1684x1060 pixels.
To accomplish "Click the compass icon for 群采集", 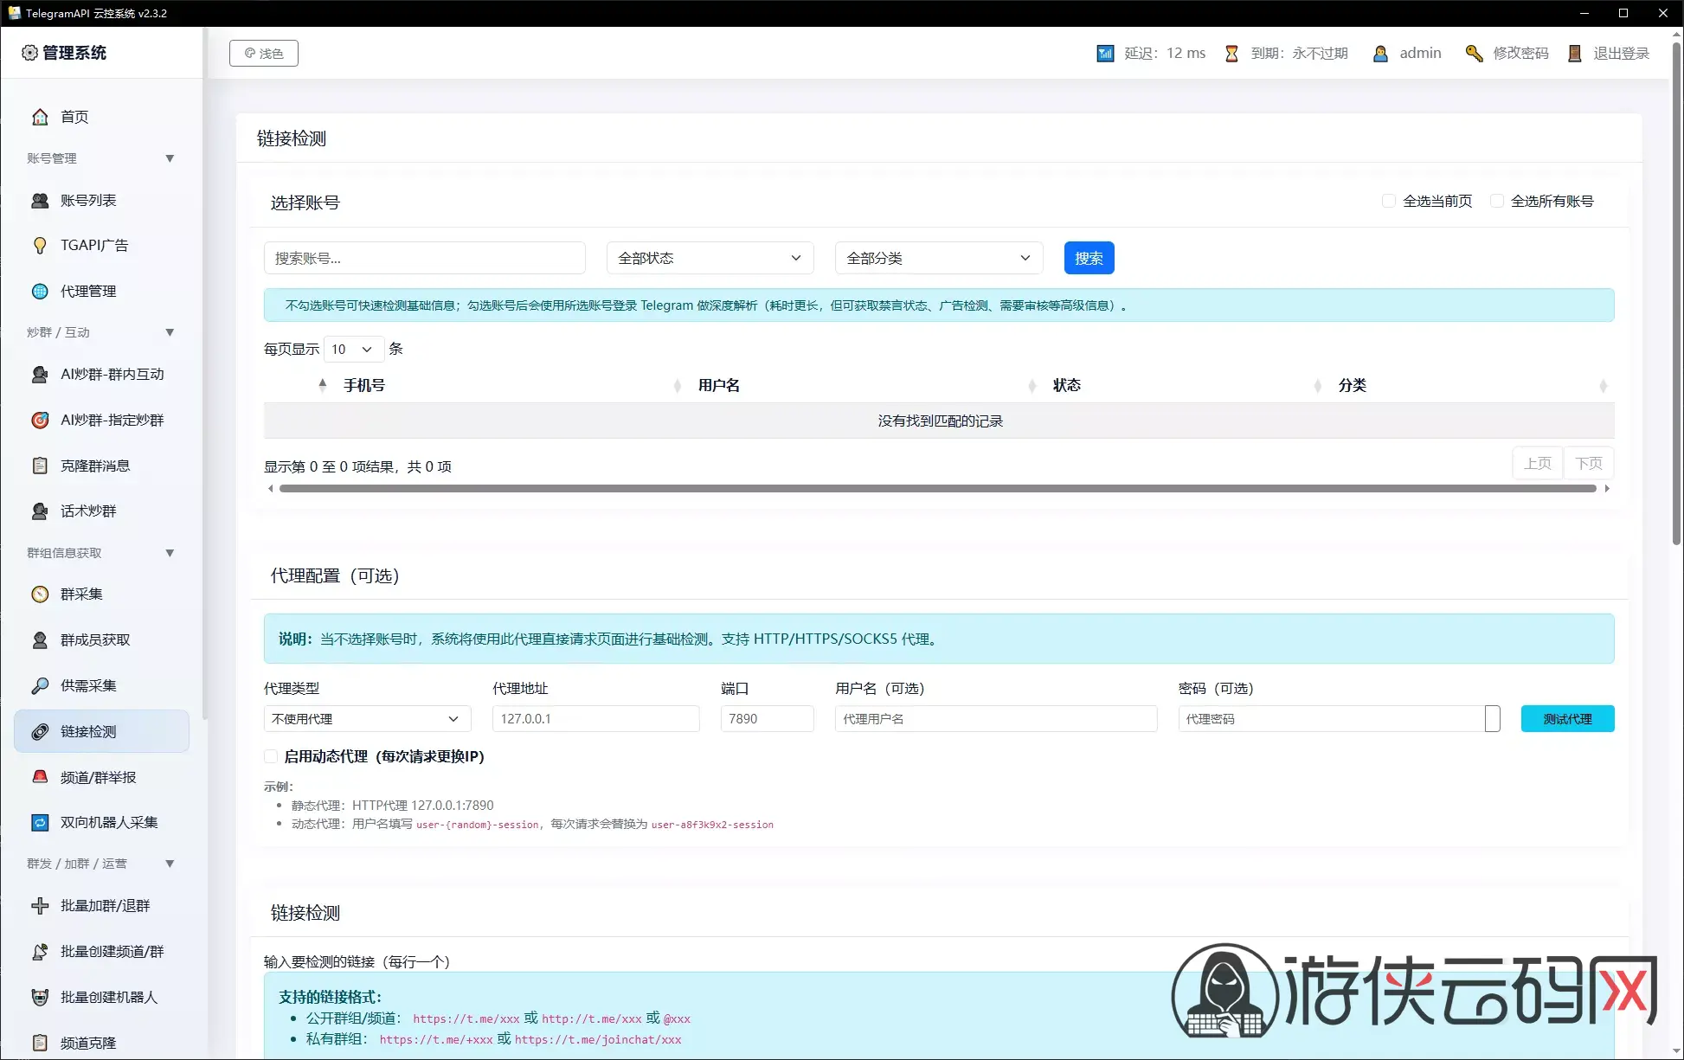I will click(x=40, y=594).
